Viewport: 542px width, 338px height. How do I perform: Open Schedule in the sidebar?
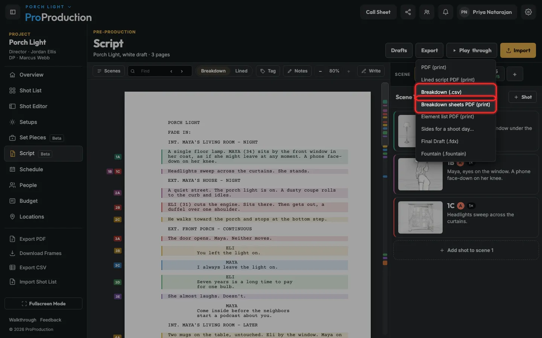(x=44, y=169)
